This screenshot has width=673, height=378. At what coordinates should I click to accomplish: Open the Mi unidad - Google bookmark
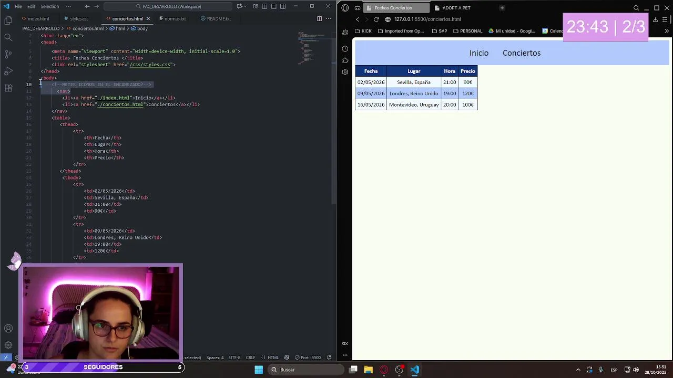pyautogui.click(x=512, y=31)
